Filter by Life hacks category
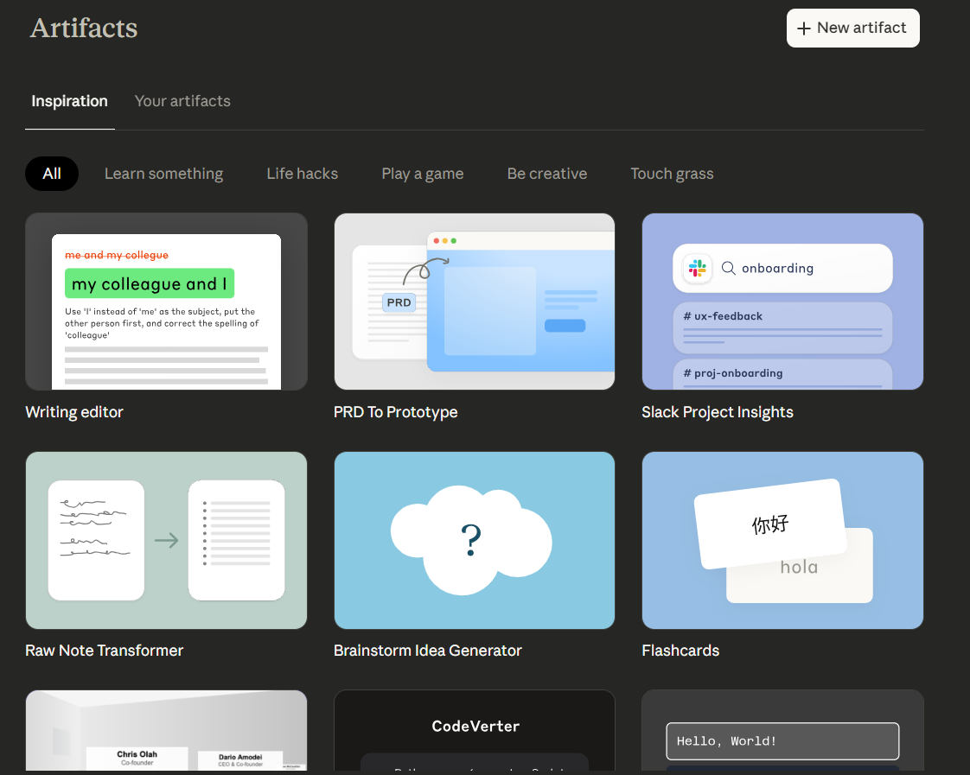970x775 pixels. [303, 174]
